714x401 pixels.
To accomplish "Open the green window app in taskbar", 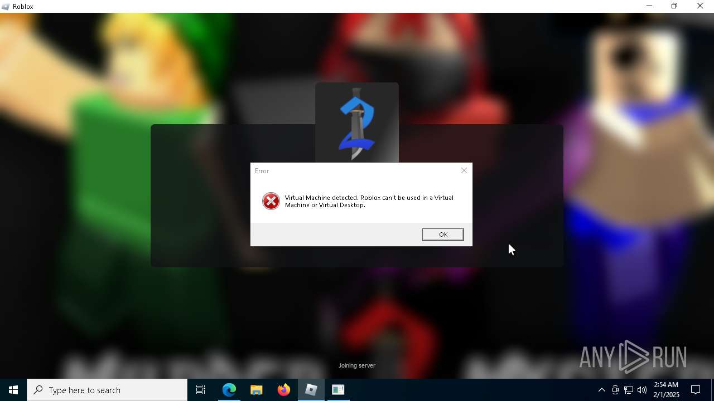I will (338, 390).
